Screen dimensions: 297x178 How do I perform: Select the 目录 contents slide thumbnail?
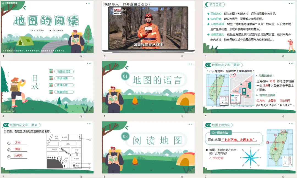coord(47,87)
